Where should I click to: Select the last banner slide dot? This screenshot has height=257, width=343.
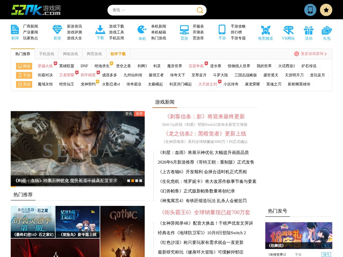[x=141, y=181]
